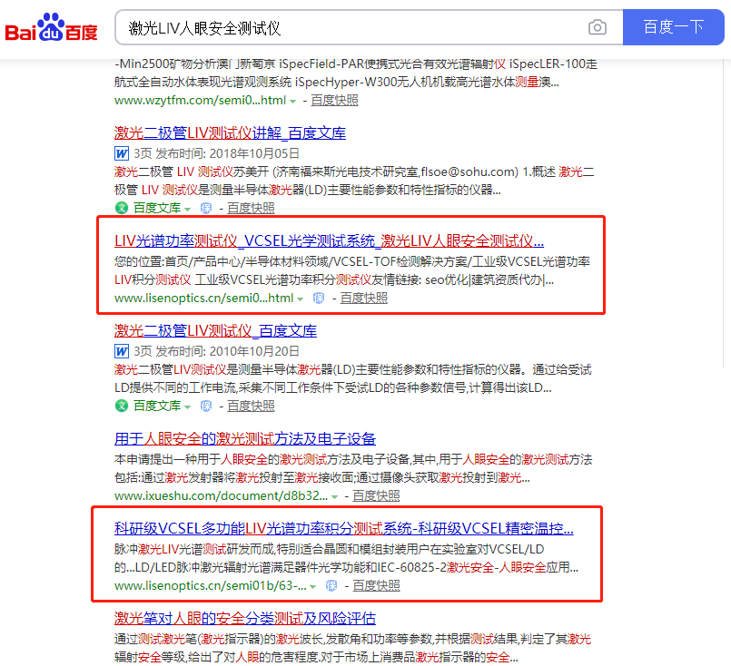Open 百度快照 for lisenoptics.cn/semi0...html result

pyautogui.click(x=363, y=299)
